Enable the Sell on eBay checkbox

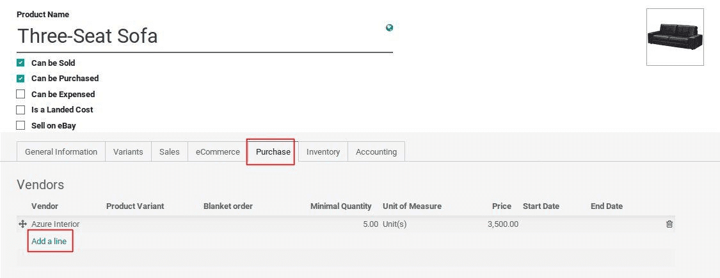(x=20, y=125)
